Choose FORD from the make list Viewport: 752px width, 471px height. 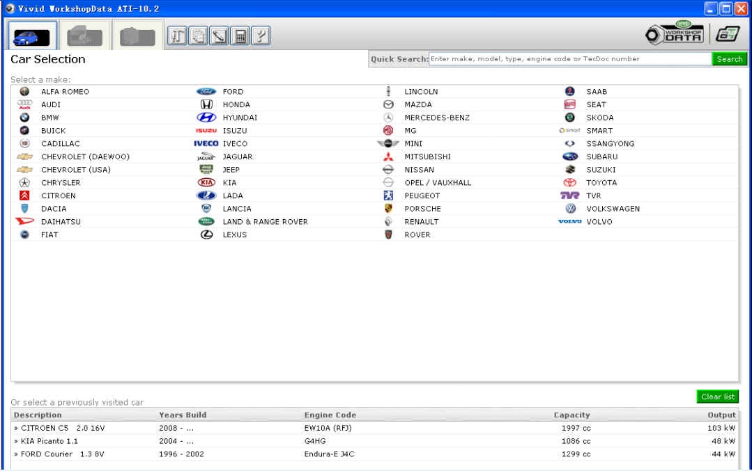(233, 92)
